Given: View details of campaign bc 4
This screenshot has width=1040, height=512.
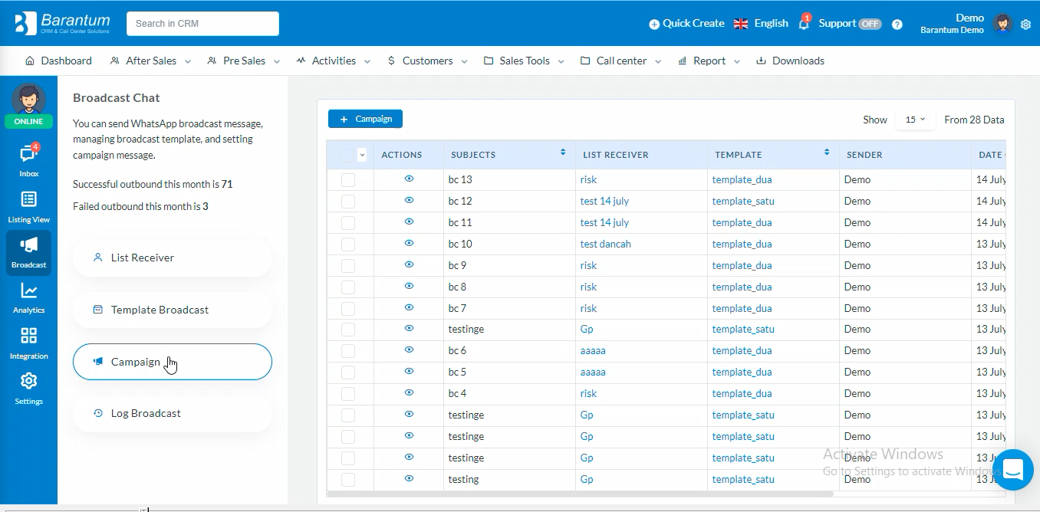Looking at the screenshot, I should [409, 392].
